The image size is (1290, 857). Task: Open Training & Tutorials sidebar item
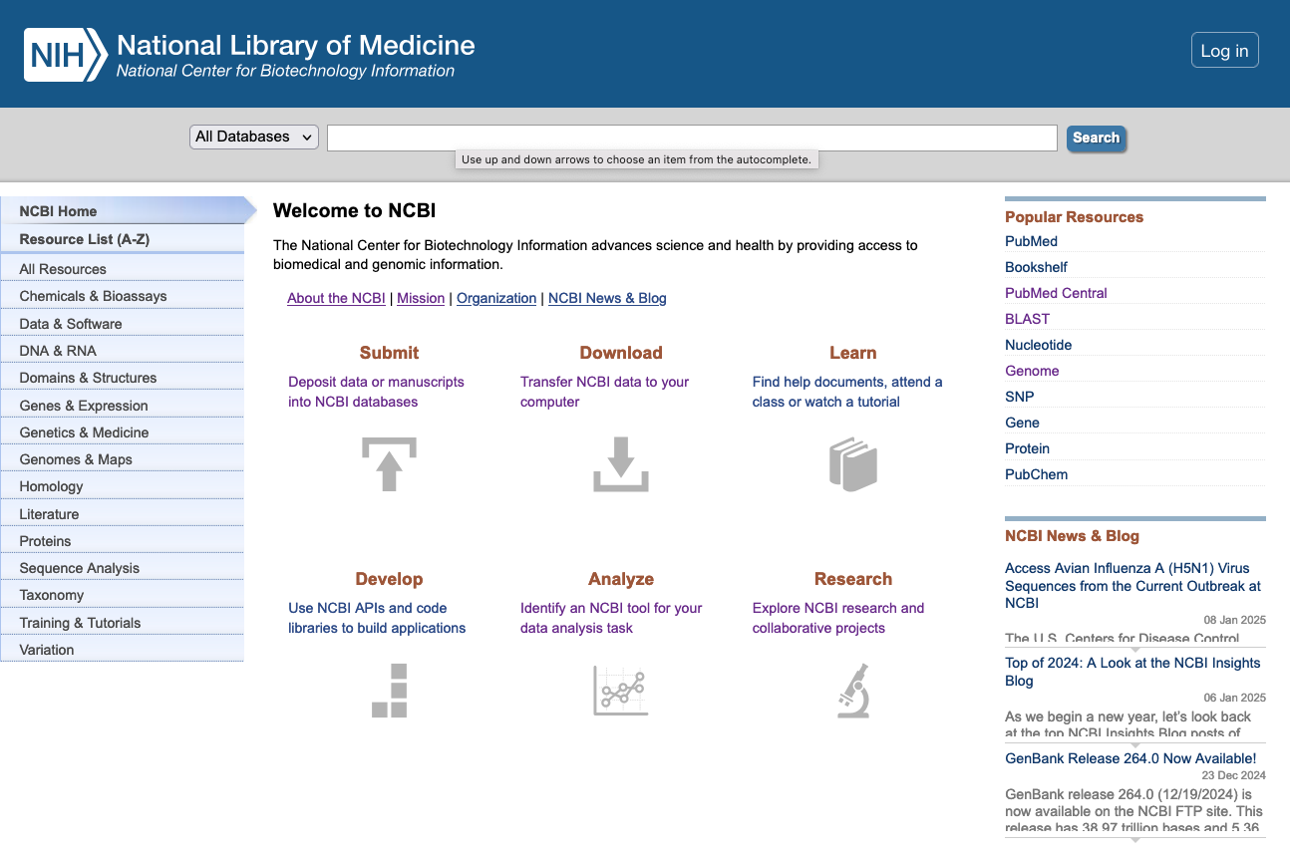tap(80, 623)
